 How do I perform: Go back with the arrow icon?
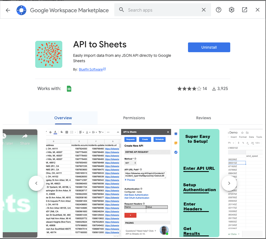pyautogui.click(x=8, y=10)
